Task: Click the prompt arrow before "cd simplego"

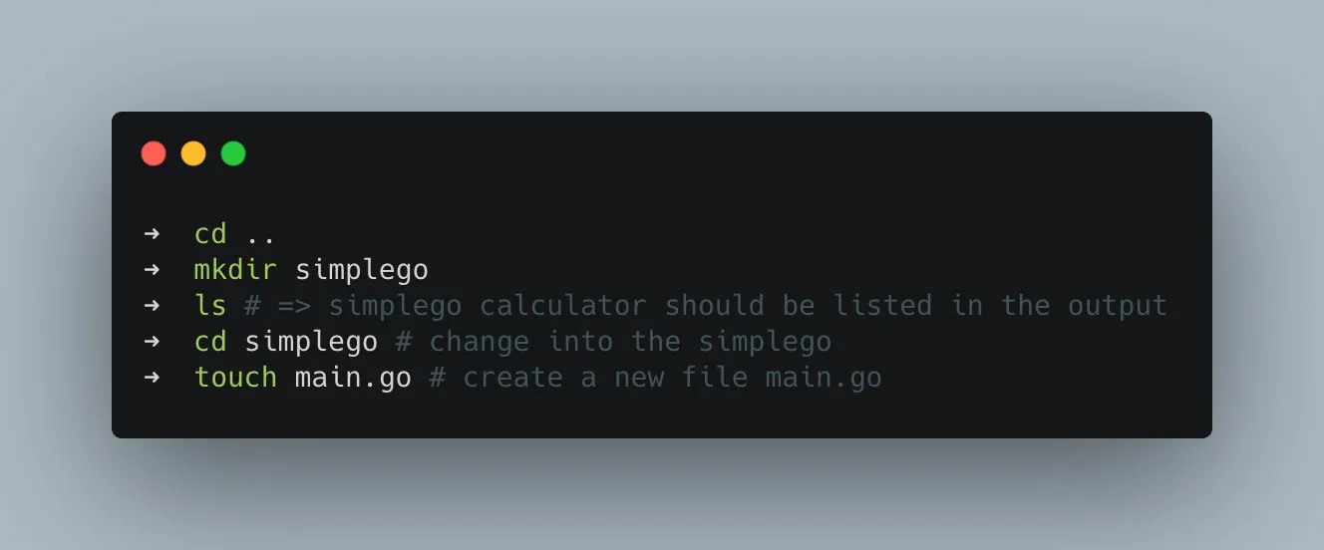Action: (x=152, y=342)
